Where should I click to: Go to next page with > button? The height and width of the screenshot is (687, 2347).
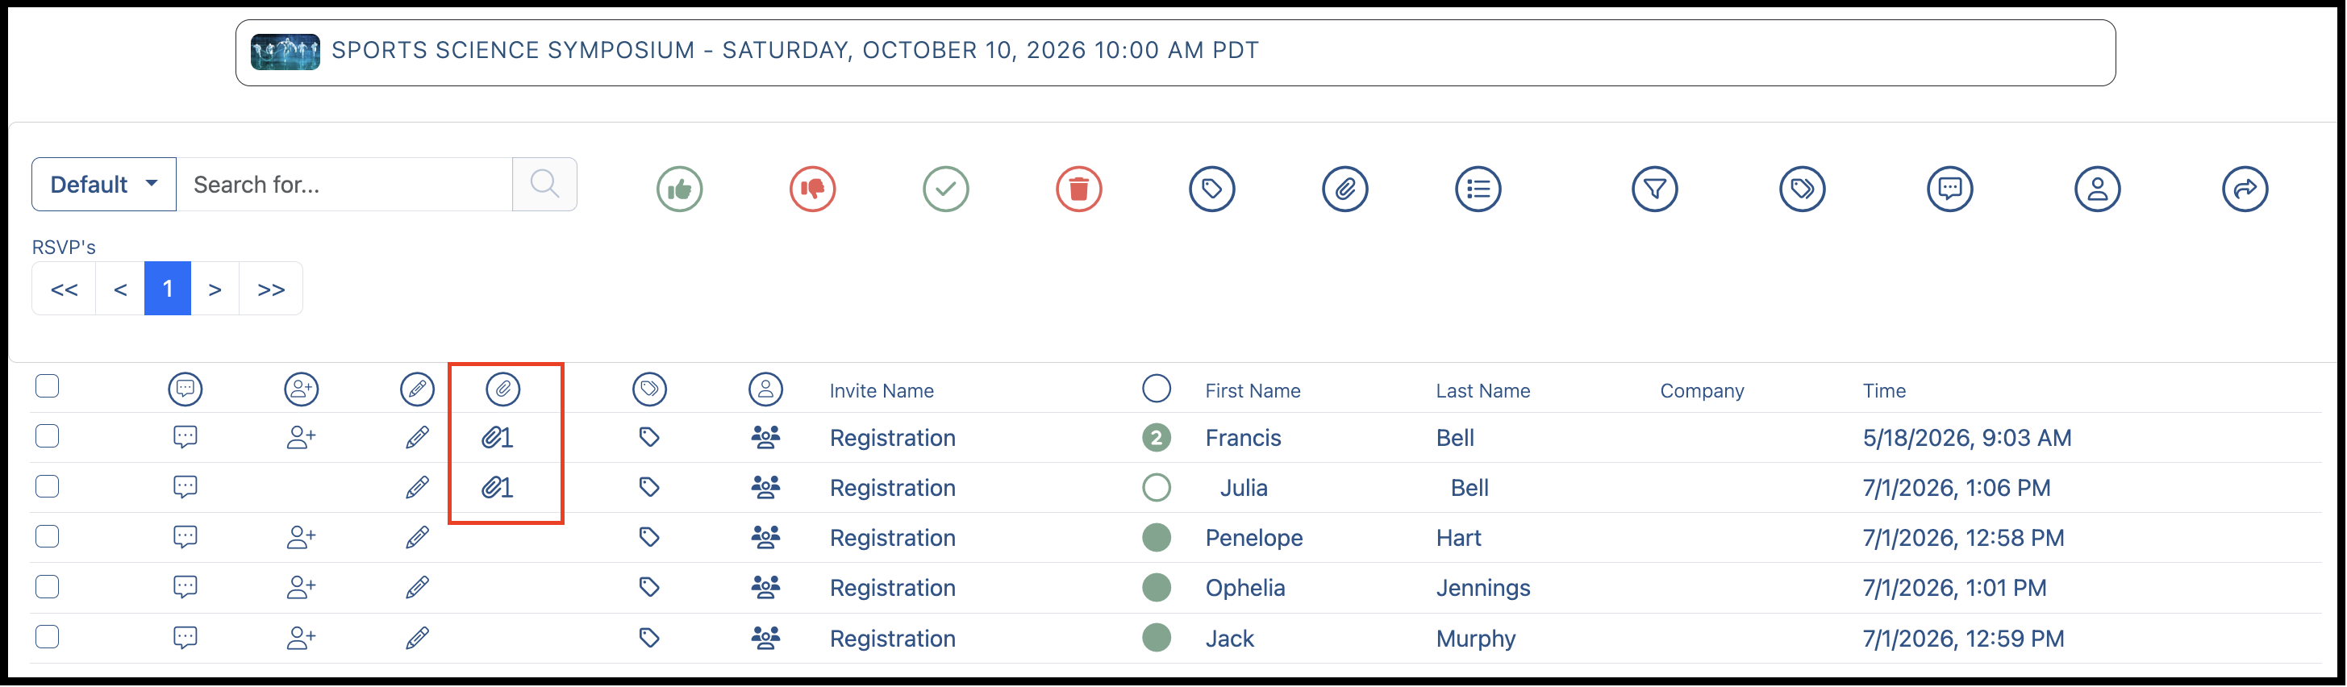coord(215,289)
